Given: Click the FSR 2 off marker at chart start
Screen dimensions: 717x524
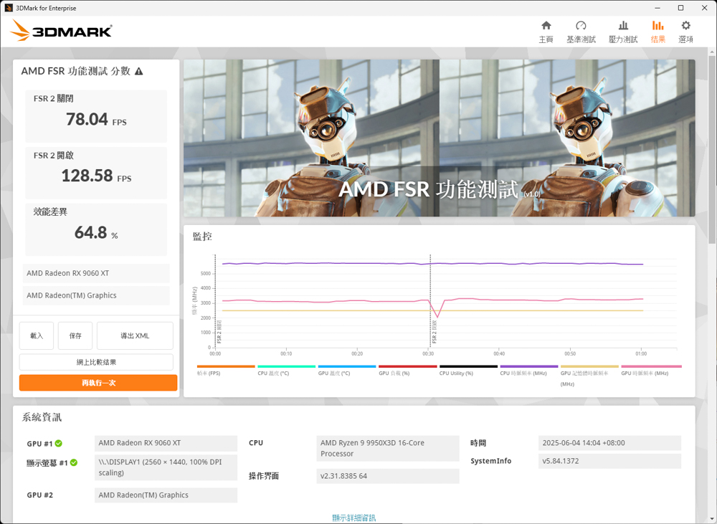Looking at the screenshot, I should (x=219, y=331).
